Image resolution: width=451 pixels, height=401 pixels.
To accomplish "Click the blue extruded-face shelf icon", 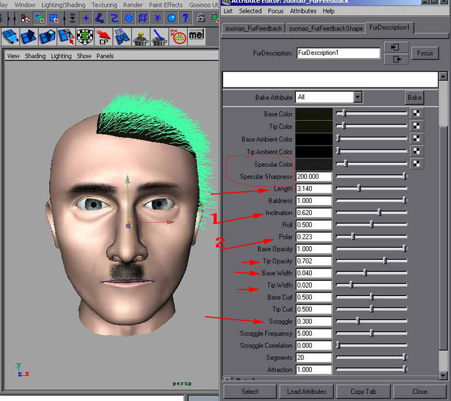I will click(x=47, y=37).
